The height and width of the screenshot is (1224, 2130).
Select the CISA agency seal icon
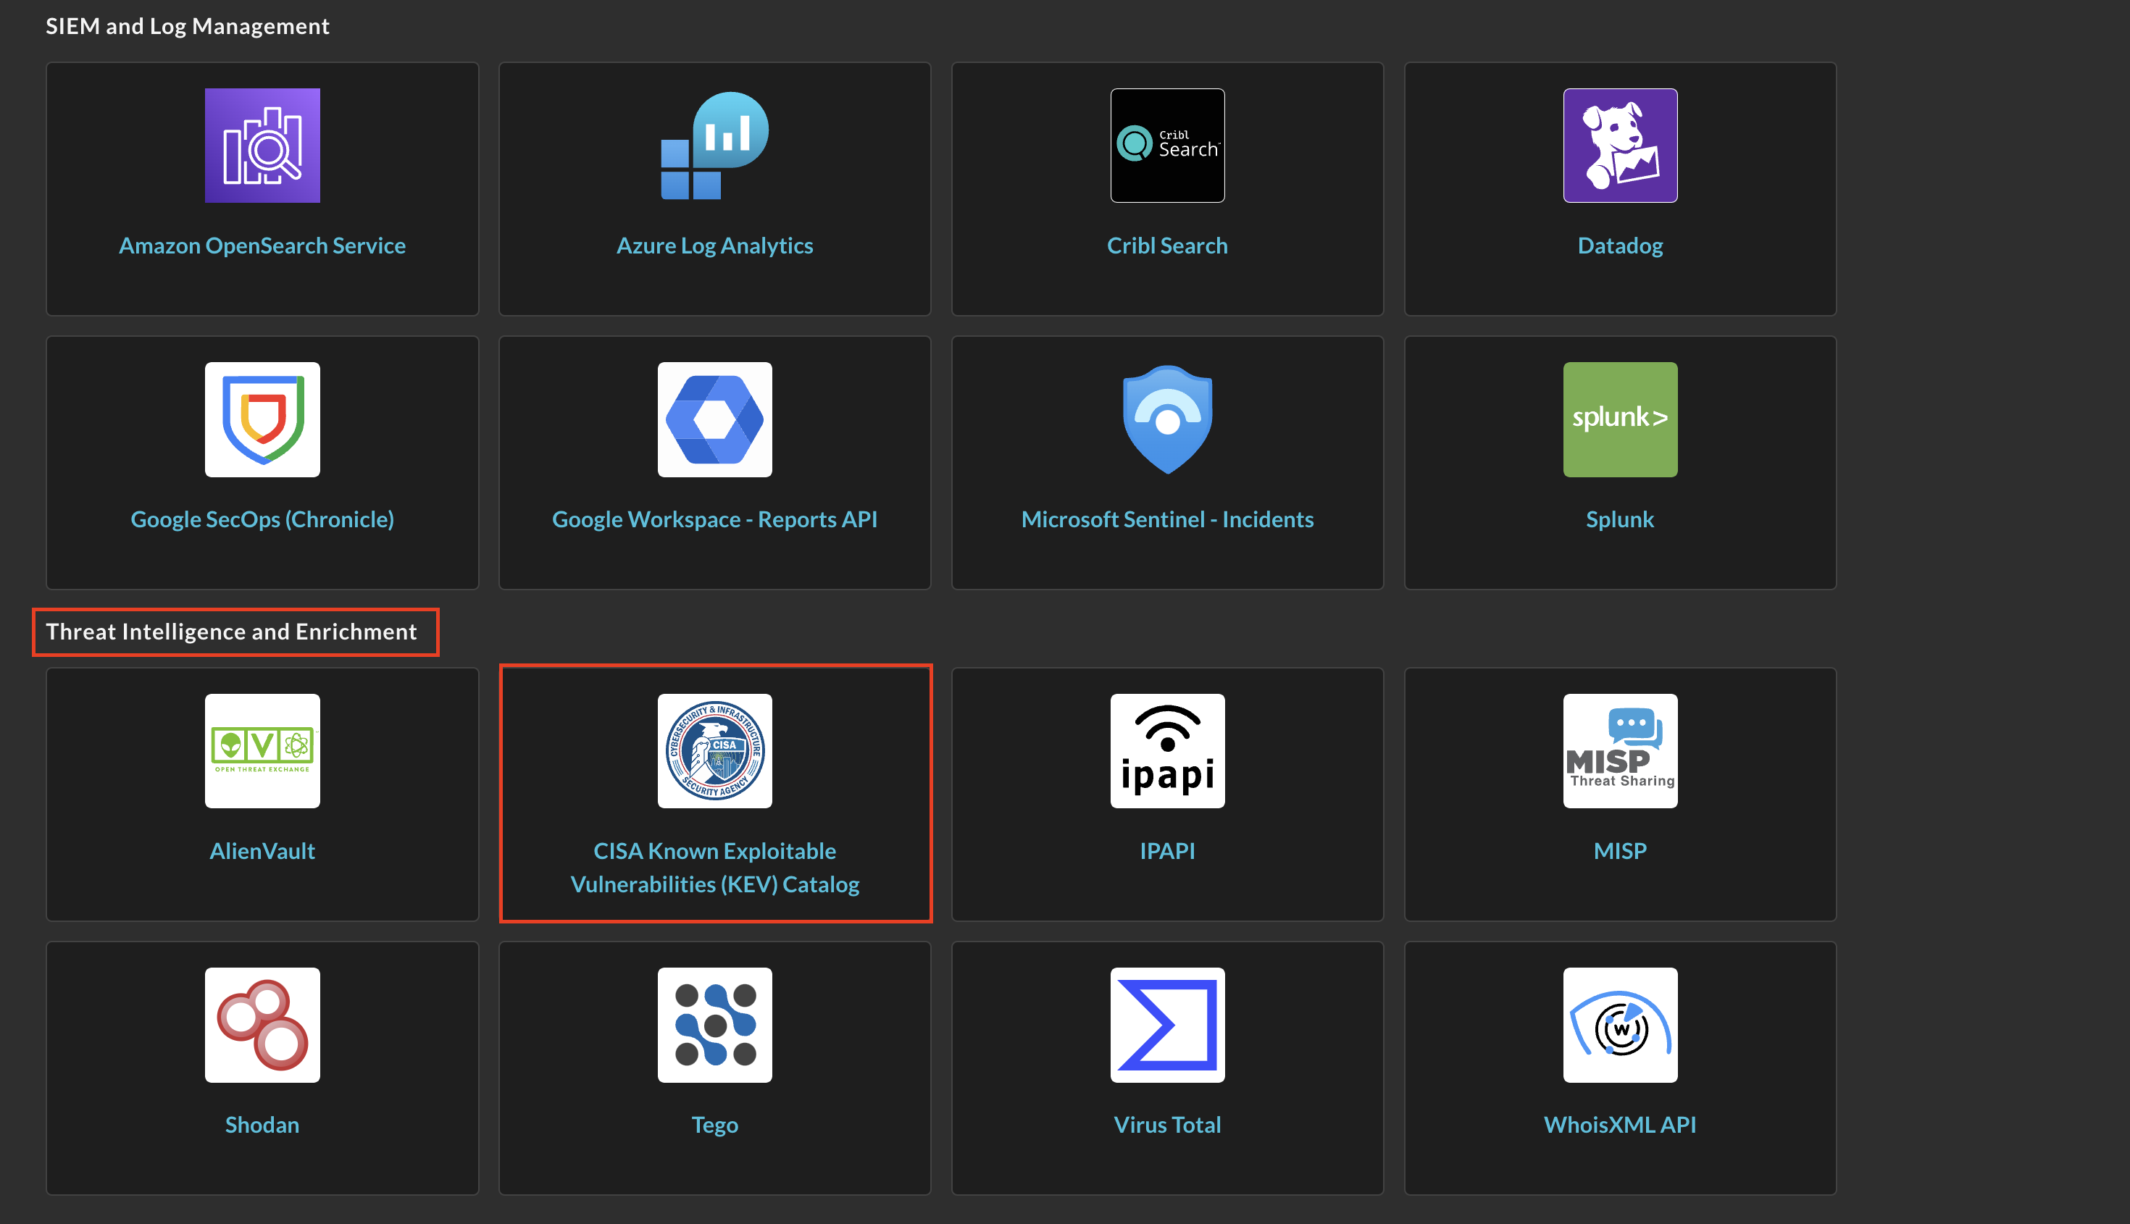pos(715,751)
